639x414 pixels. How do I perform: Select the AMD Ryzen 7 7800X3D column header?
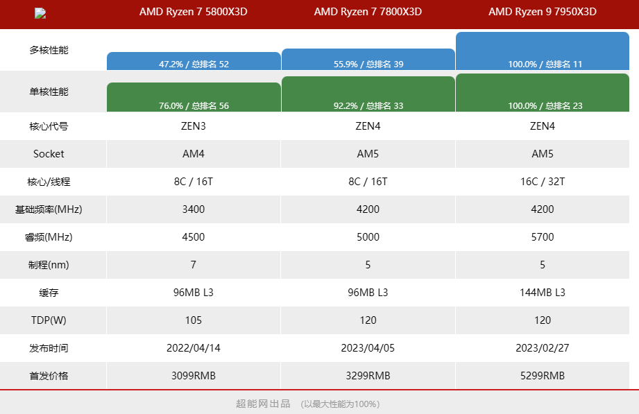coord(368,12)
